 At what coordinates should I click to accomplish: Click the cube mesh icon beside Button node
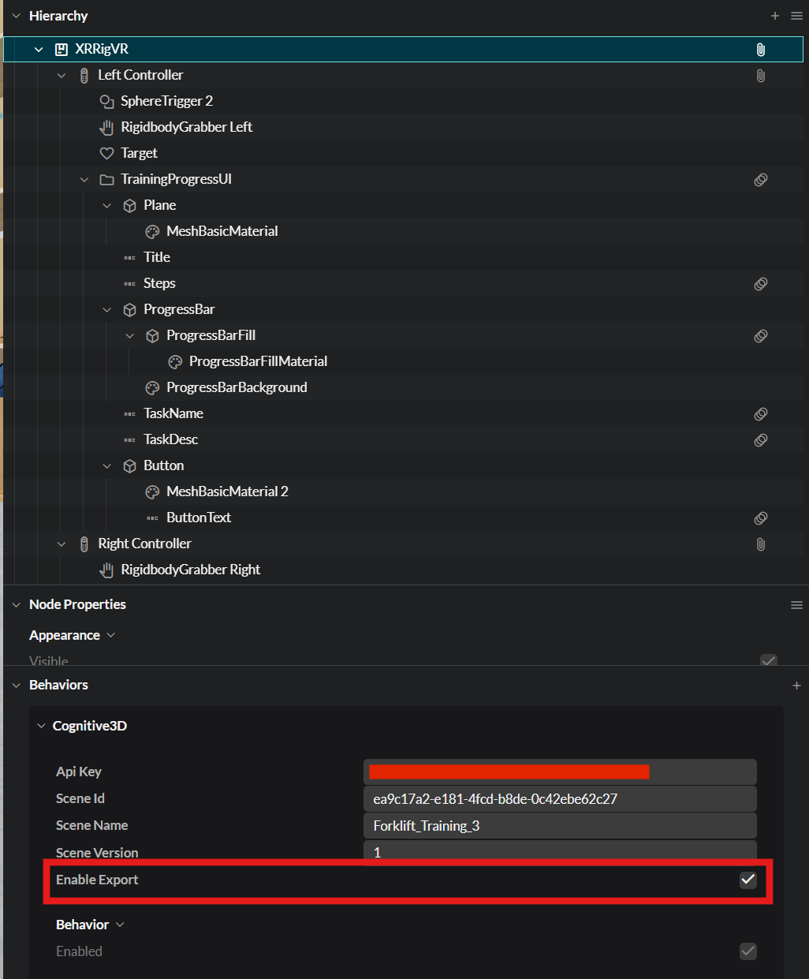pos(129,465)
